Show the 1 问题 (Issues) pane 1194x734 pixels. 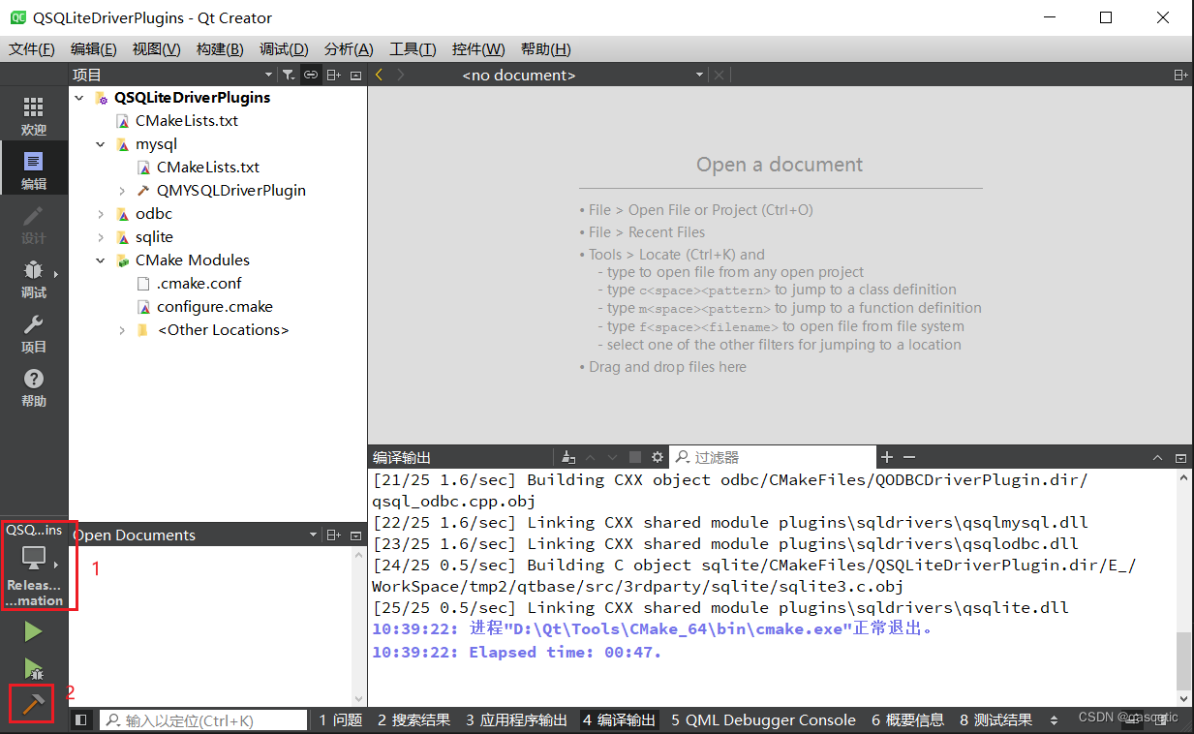coord(341,720)
